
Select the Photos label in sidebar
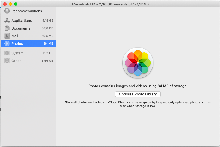[x=17, y=43]
